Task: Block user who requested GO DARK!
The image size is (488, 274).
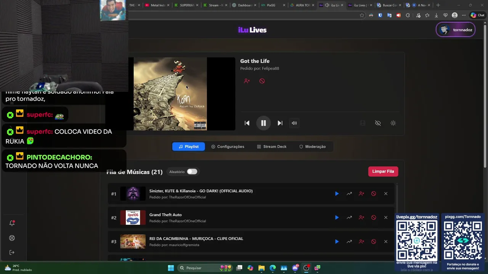Action: pos(361,194)
